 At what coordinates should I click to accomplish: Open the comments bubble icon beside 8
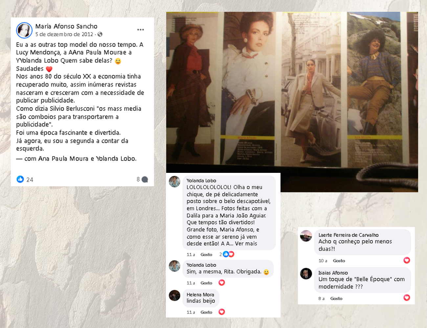(145, 179)
